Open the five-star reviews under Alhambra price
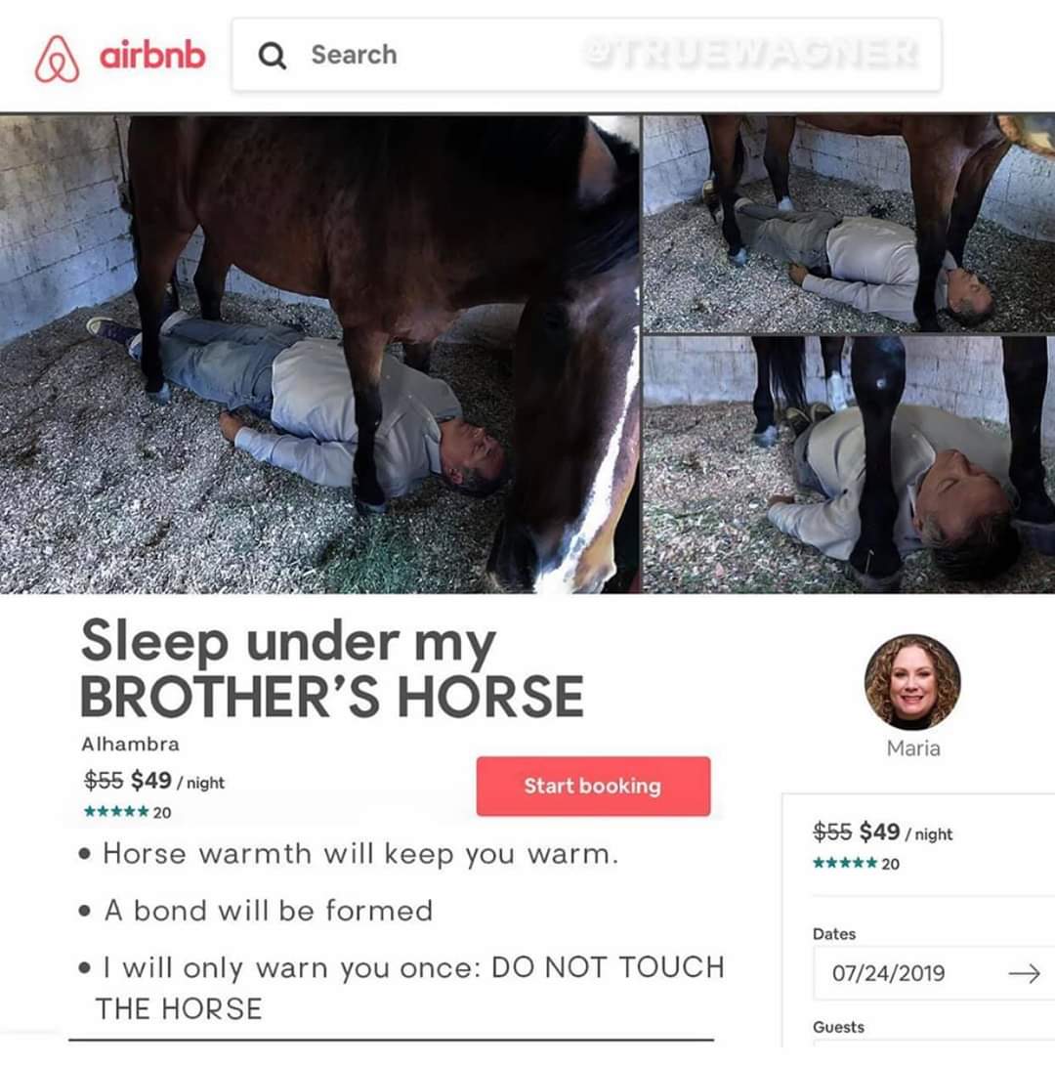Image resolution: width=1055 pixels, height=1067 pixels. coord(127,812)
